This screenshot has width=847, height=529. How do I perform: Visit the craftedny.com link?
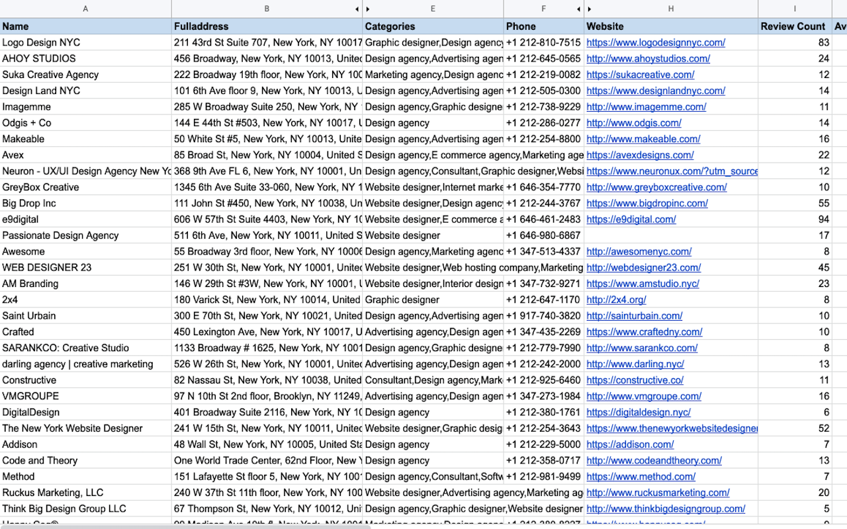(645, 332)
